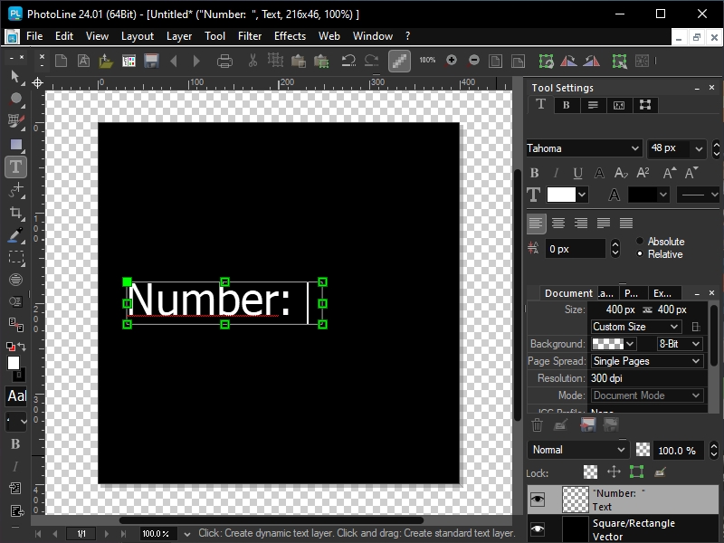Screen dimensions: 724x543
Task: Go to first page in status bar
Action: coord(38,534)
